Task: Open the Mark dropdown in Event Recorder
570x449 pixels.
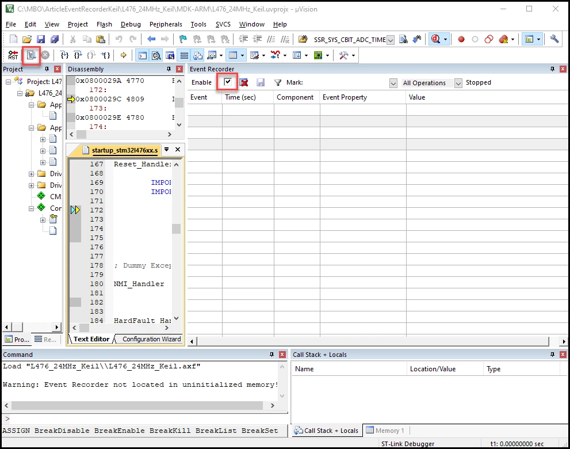Action: [x=393, y=83]
